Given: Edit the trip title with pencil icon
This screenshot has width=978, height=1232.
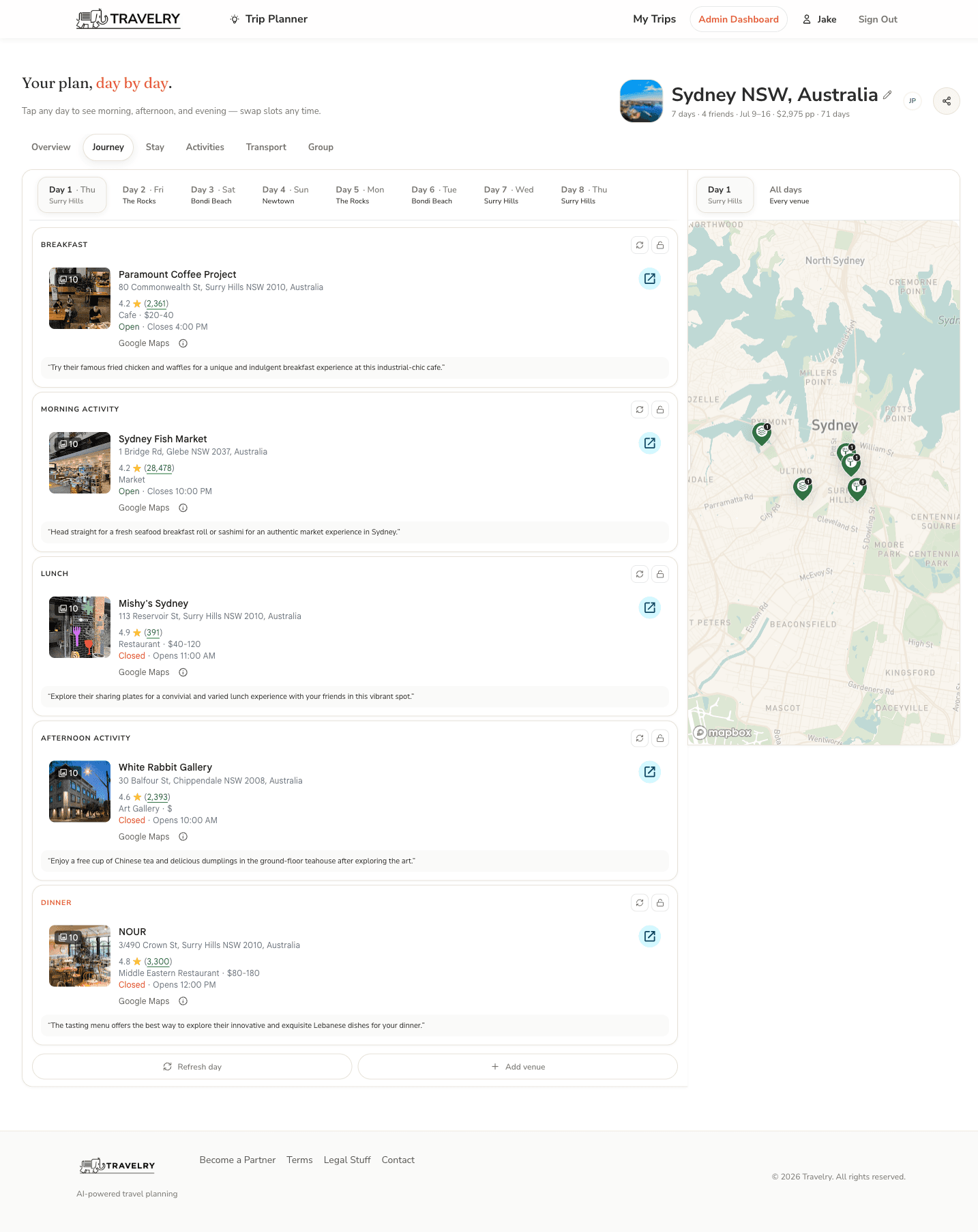Looking at the screenshot, I should point(887,95).
